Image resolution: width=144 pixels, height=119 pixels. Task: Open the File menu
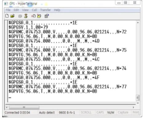coord(8,10)
